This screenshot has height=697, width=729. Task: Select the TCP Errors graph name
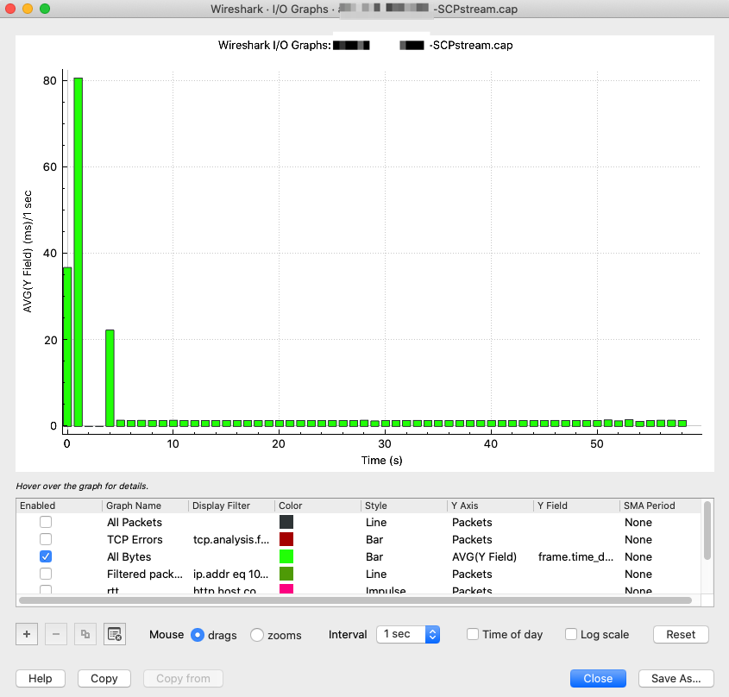click(x=135, y=539)
